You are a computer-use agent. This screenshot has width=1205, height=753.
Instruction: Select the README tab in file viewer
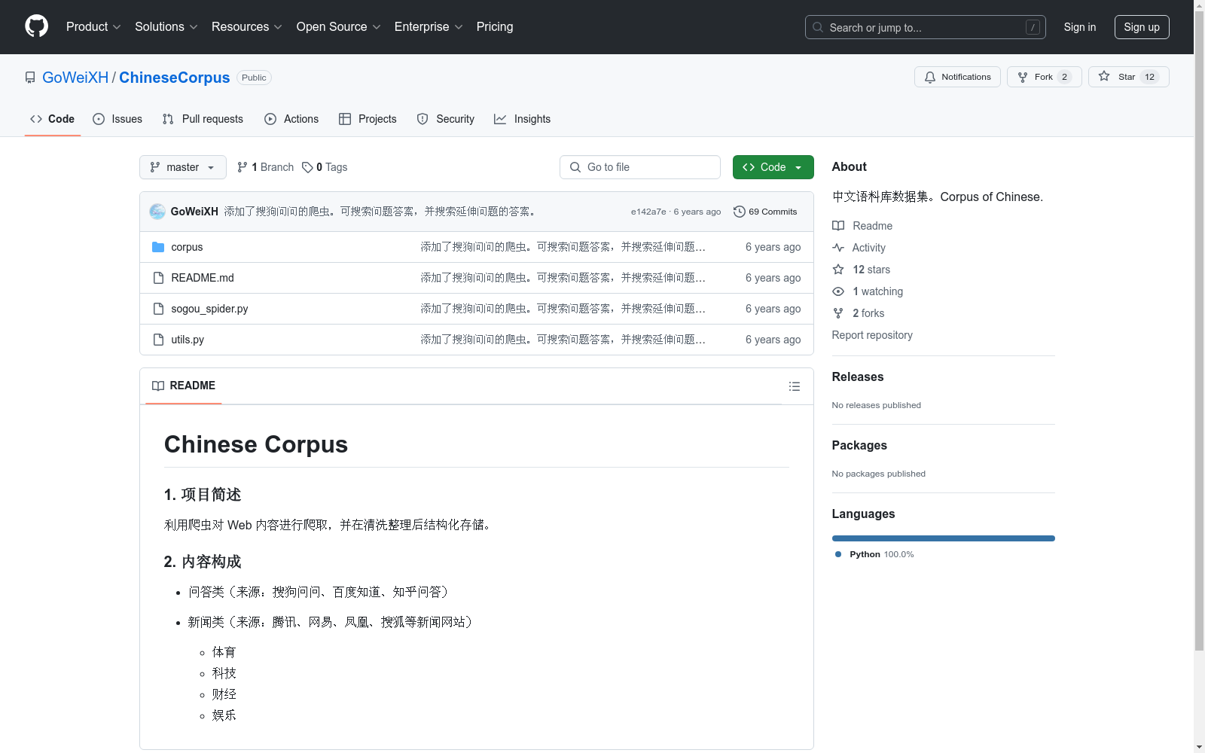(x=184, y=386)
